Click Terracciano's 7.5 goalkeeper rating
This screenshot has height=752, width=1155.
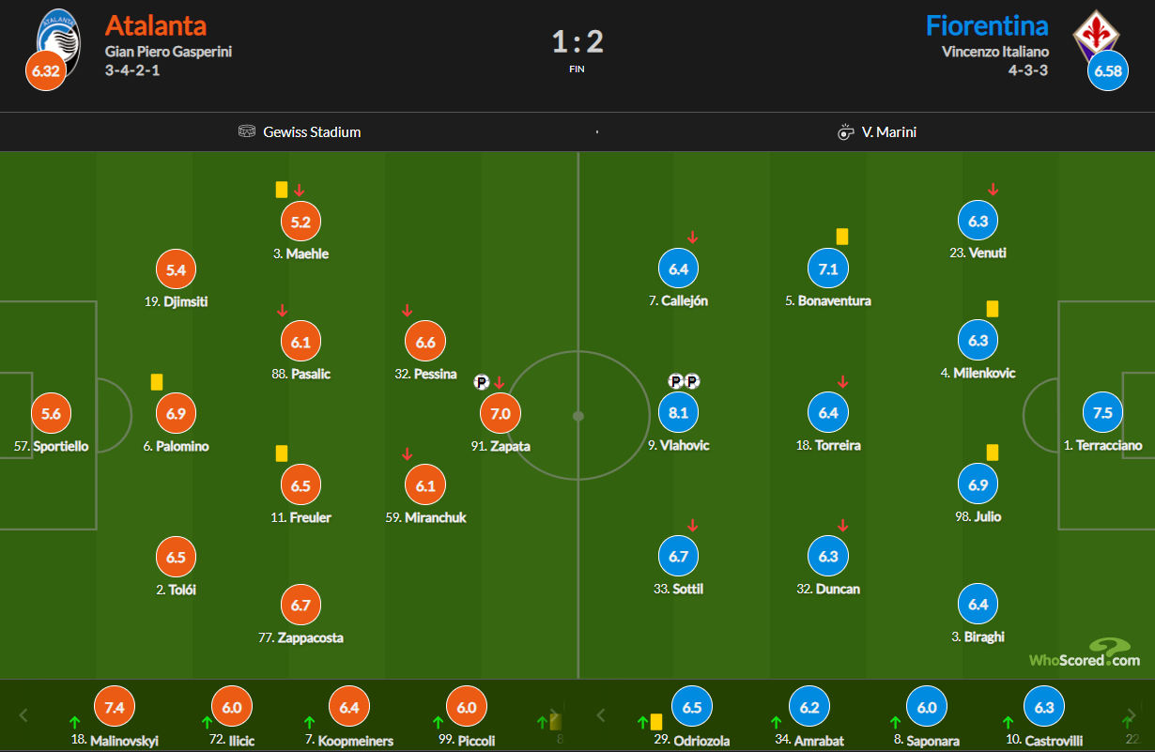point(1102,412)
